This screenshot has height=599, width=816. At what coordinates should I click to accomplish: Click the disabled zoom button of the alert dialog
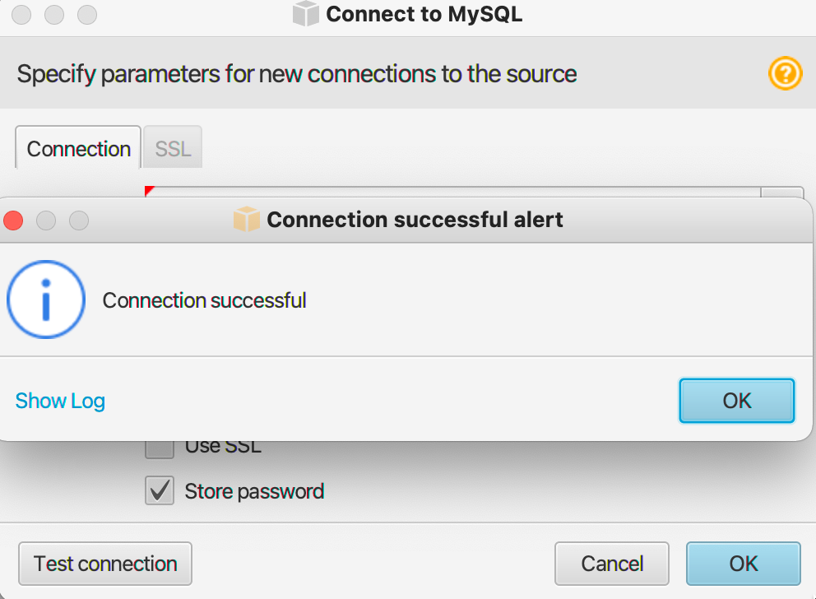point(79,221)
